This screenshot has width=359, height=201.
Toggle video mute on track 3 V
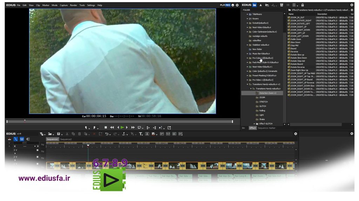(38, 150)
